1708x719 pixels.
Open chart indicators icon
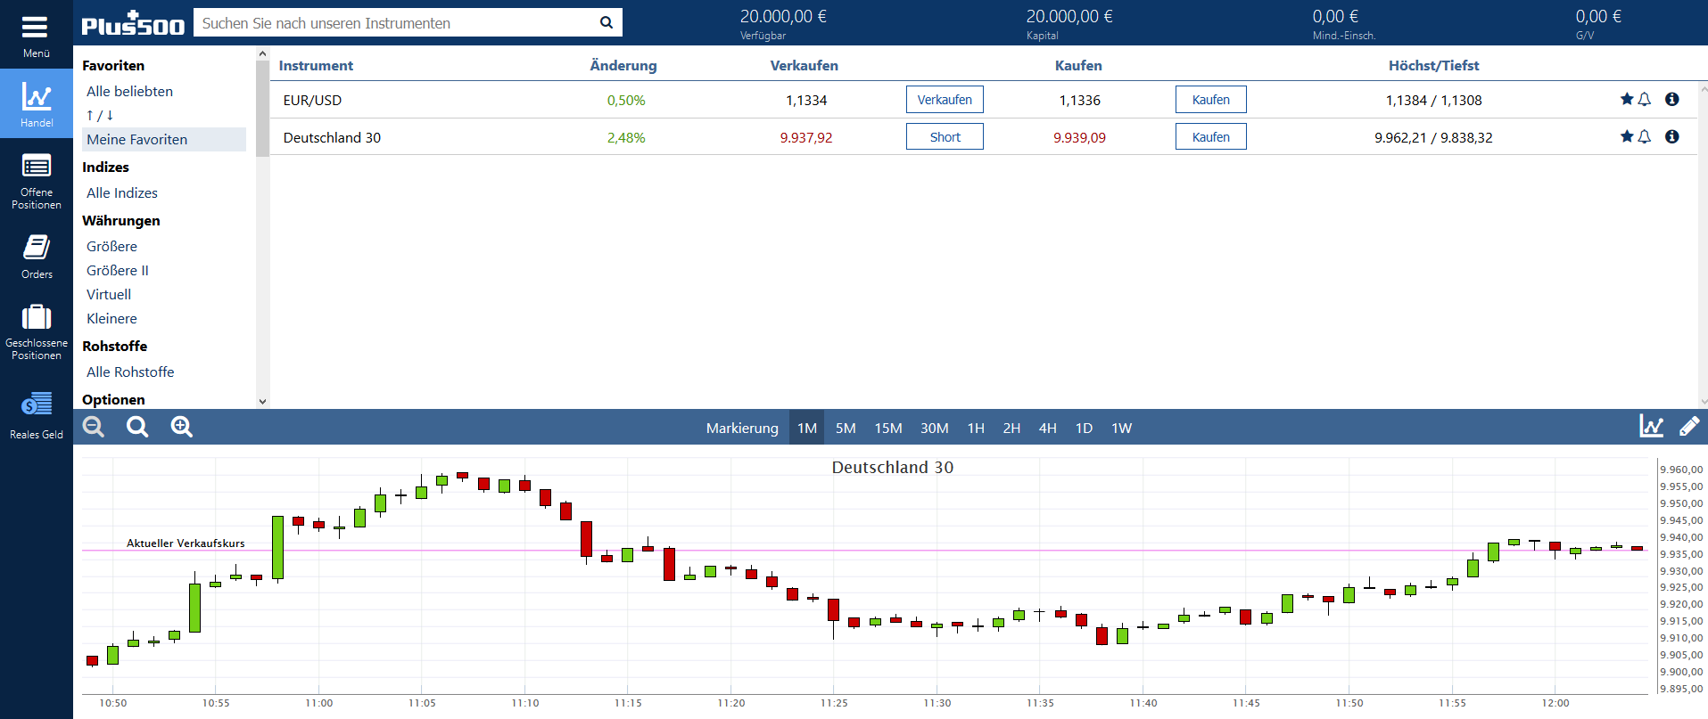coord(1651,426)
